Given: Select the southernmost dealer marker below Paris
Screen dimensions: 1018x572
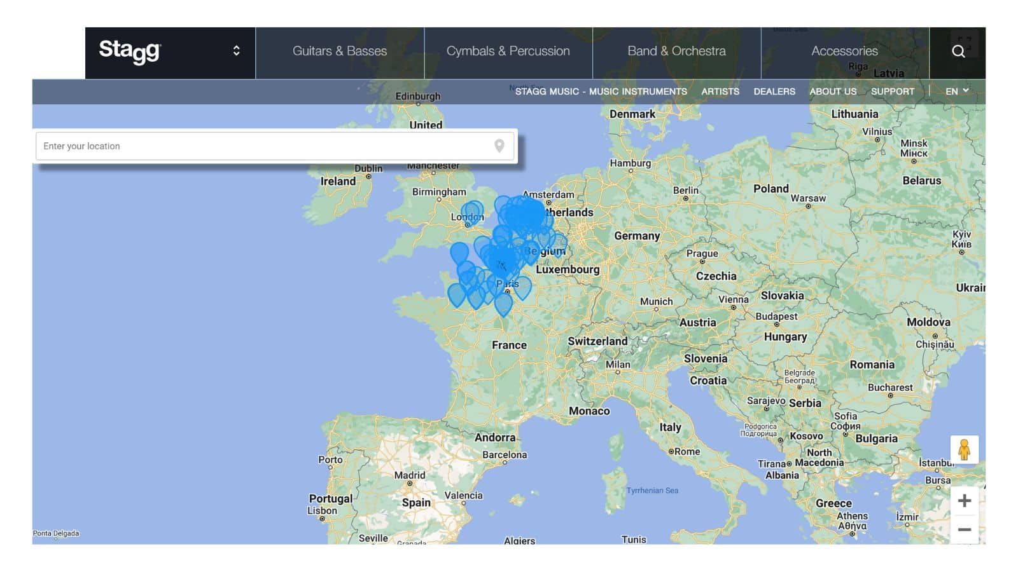Looking at the screenshot, I should pos(503,304).
